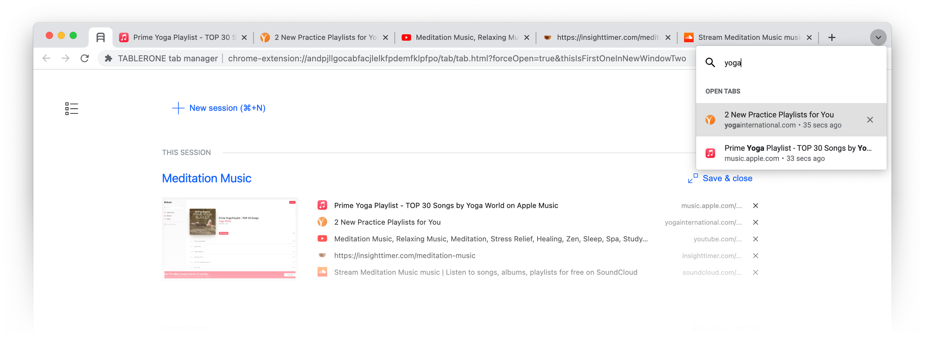The height and width of the screenshot is (347, 925).
Task: Close the Meditation Music YouTube browser tab
Action: [527, 37]
